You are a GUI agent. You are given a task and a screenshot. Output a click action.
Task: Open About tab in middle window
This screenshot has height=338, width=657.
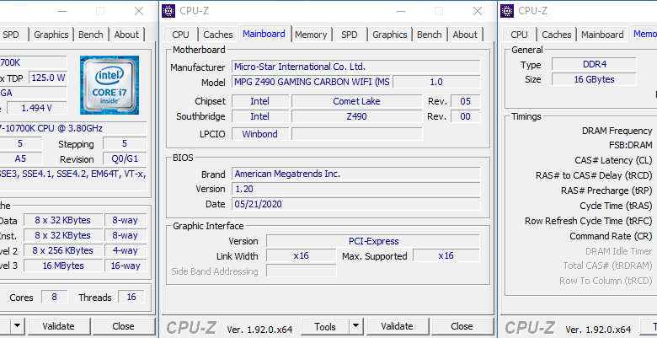465,35
